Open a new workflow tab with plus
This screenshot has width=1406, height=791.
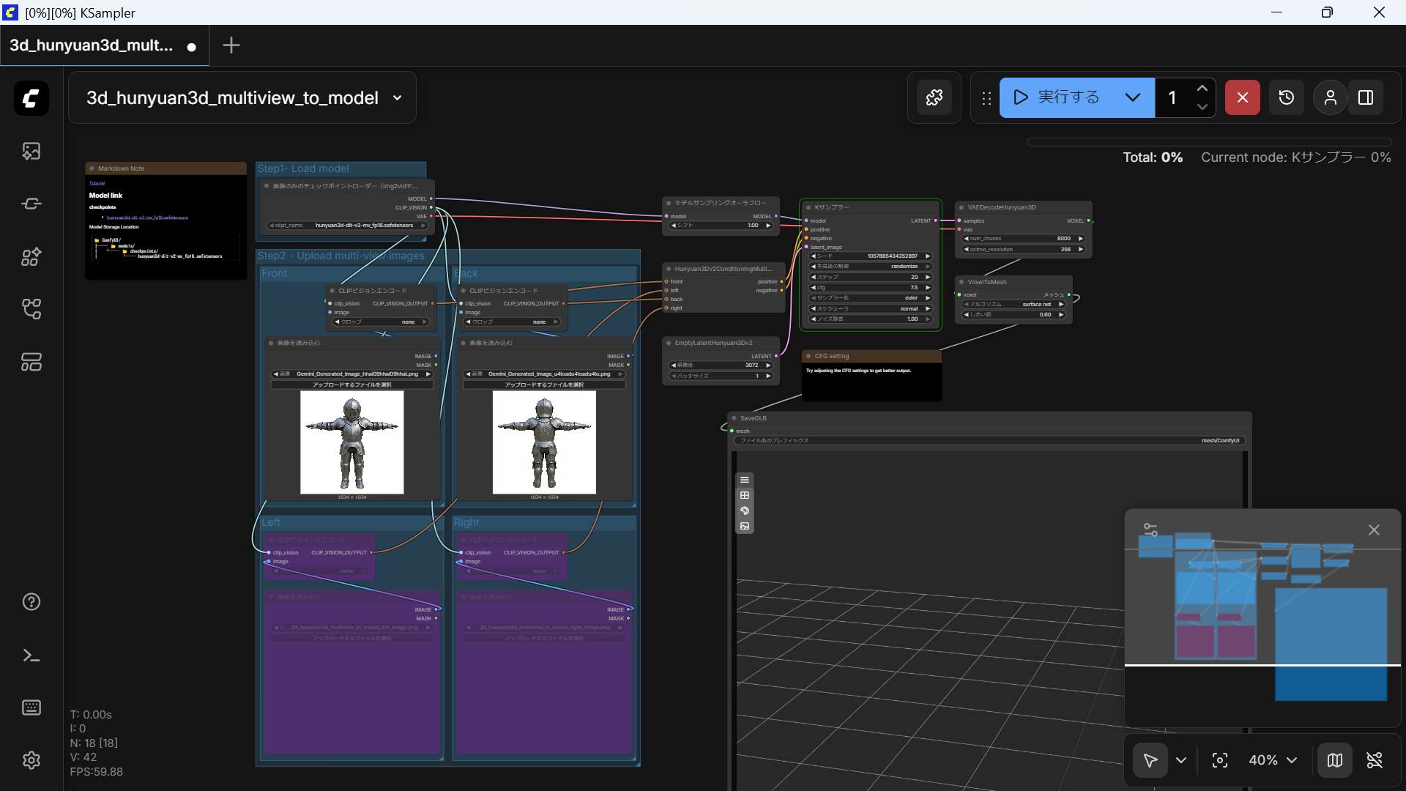click(x=231, y=45)
